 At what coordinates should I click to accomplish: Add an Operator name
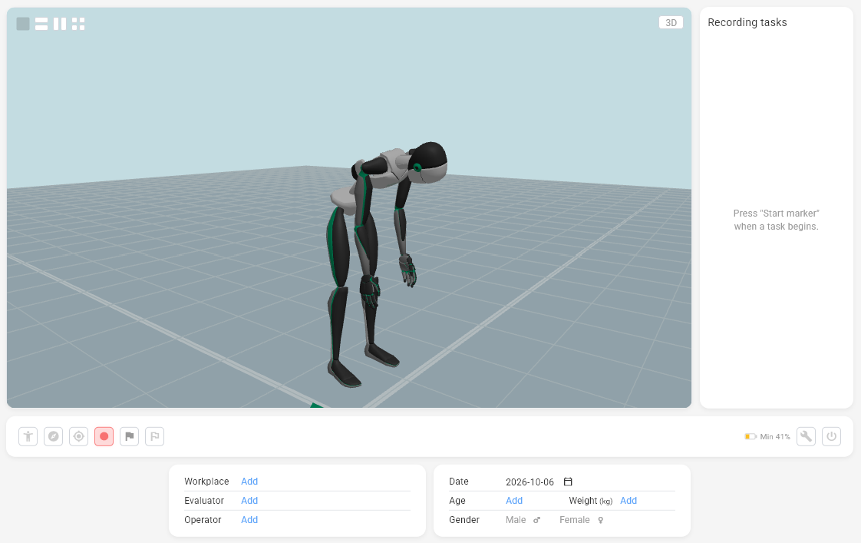[x=249, y=520]
